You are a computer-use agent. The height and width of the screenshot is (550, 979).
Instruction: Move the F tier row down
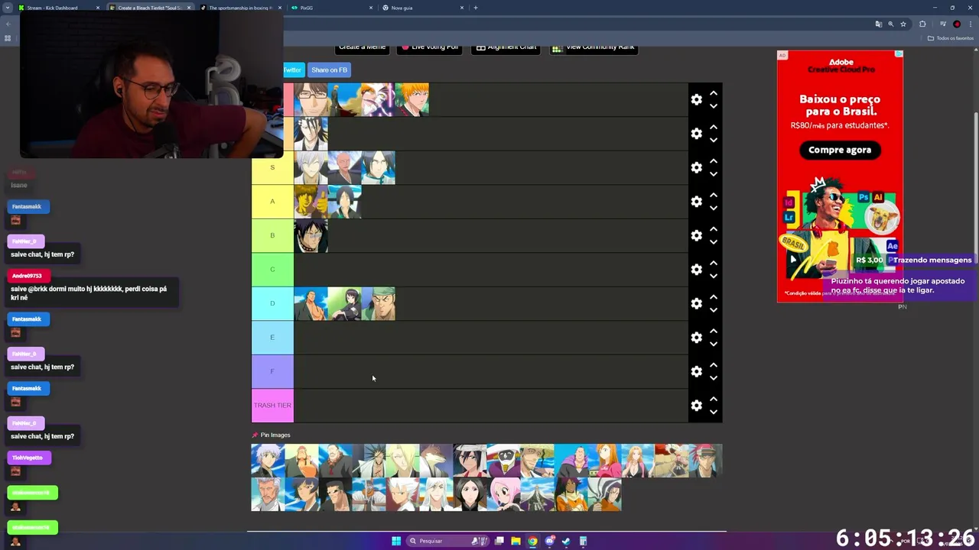click(713, 378)
